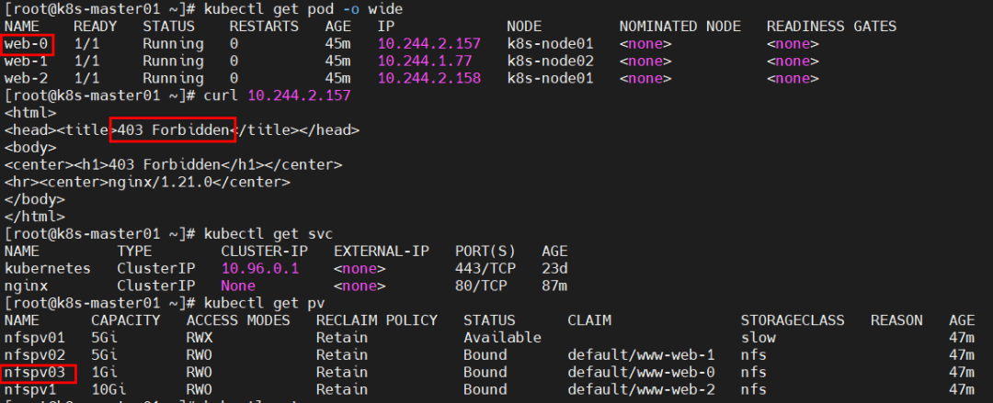Viewport: 993px width, 403px height.
Task: Click the slow storage class
Action: tap(758, 337)
